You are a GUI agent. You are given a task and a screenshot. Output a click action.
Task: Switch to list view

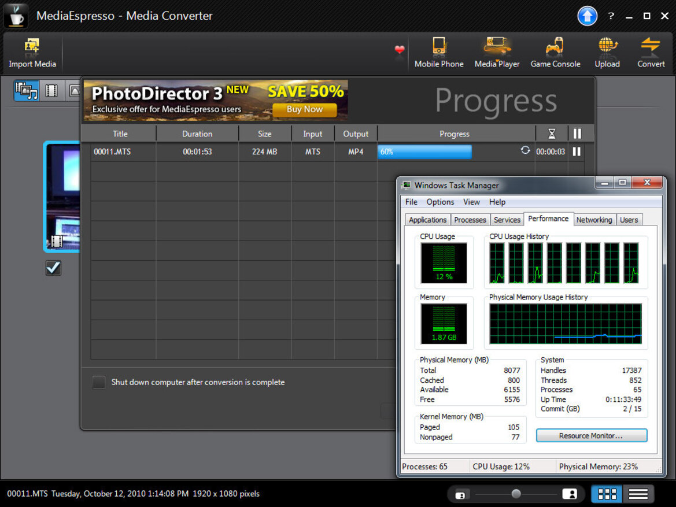pyautogui.click(x=638, y=494)
